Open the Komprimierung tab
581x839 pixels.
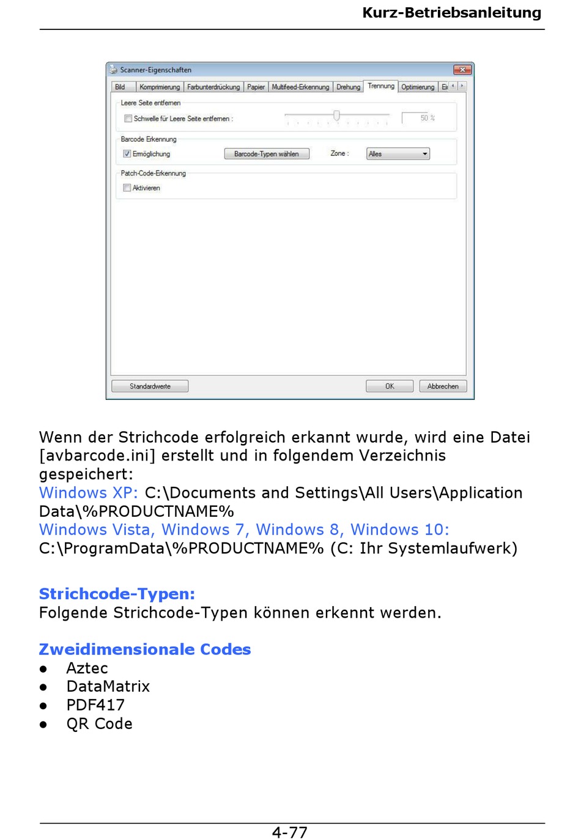(160, 87)
